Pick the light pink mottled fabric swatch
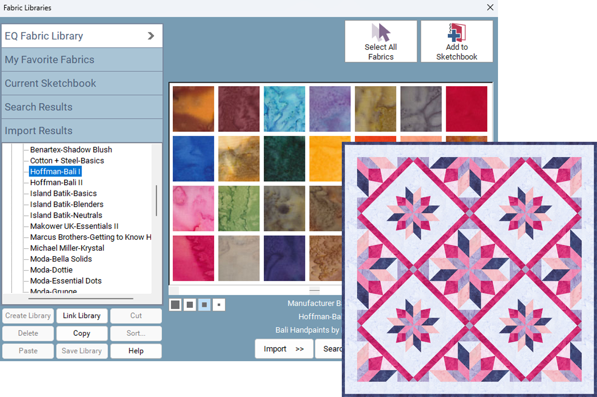This screenshot has width=597, height=397. (x=194, y=208)
